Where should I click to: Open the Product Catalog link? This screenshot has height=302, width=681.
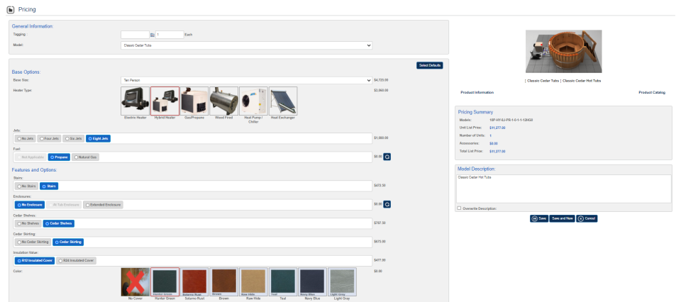pos(651,92)
